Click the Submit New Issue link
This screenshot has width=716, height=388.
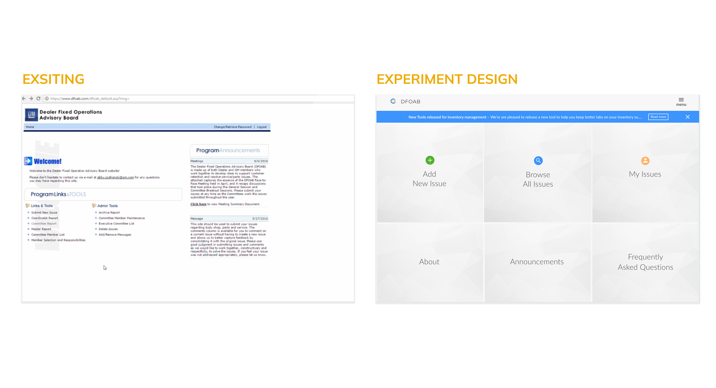pyautogui.click(x=44, y=213)
